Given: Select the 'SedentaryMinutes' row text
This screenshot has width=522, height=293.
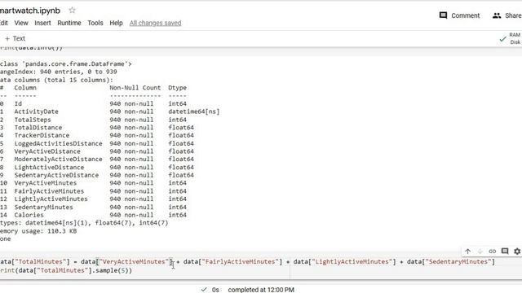Looking at the screenshot, I should [43, 207].
